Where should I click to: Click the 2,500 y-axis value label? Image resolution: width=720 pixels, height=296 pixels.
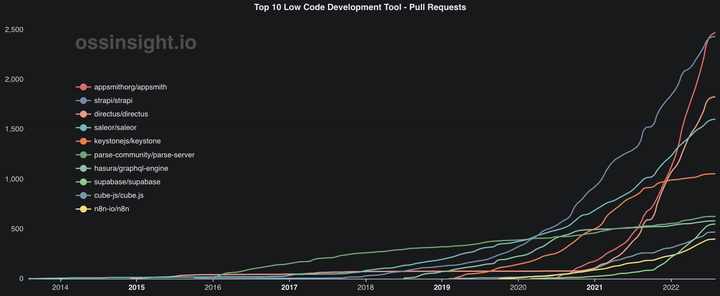point(14,30)
